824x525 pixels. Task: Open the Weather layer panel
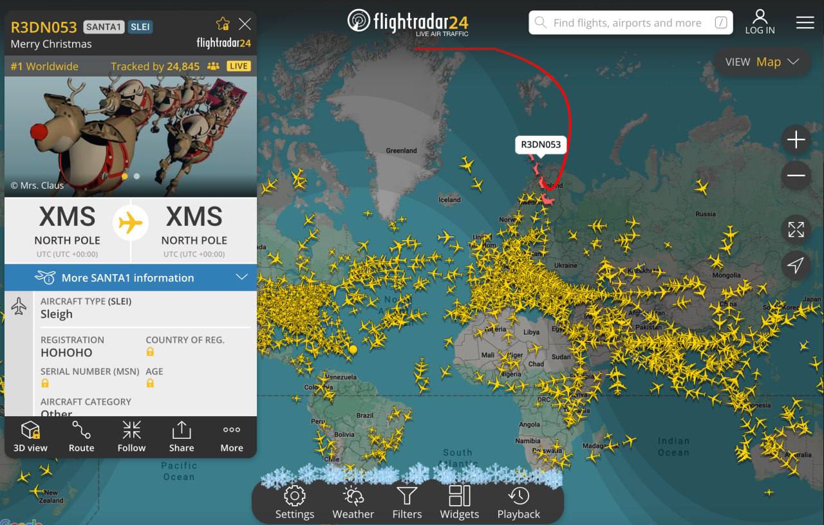(x=353, y=502)
